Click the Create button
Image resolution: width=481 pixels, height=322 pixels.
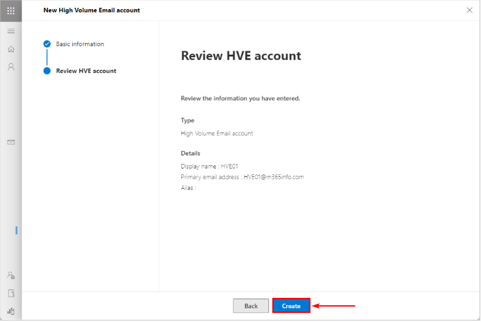point(291,306)
